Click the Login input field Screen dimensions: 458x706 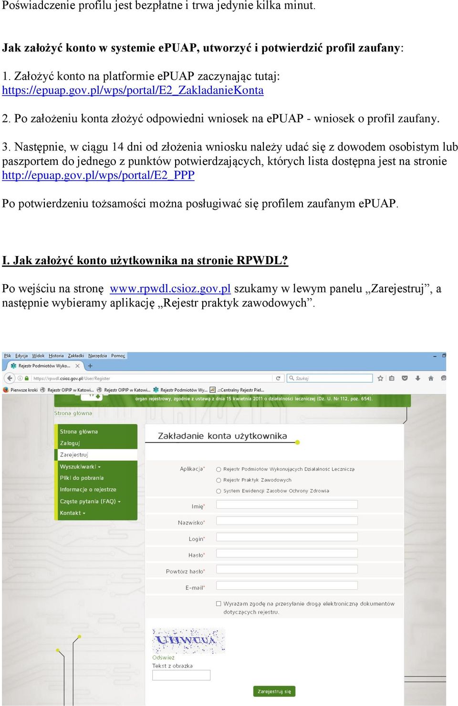(287, 537)
